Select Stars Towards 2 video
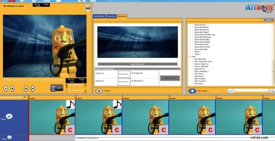The width and height of the screenshot is (275, 141). pyautogui.click(x=200, y=81)
